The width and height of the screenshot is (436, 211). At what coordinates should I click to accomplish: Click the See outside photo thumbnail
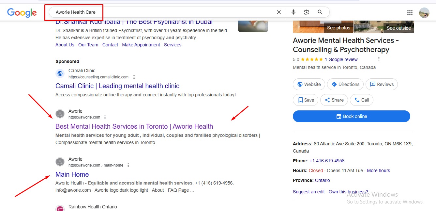pos(384,27)
